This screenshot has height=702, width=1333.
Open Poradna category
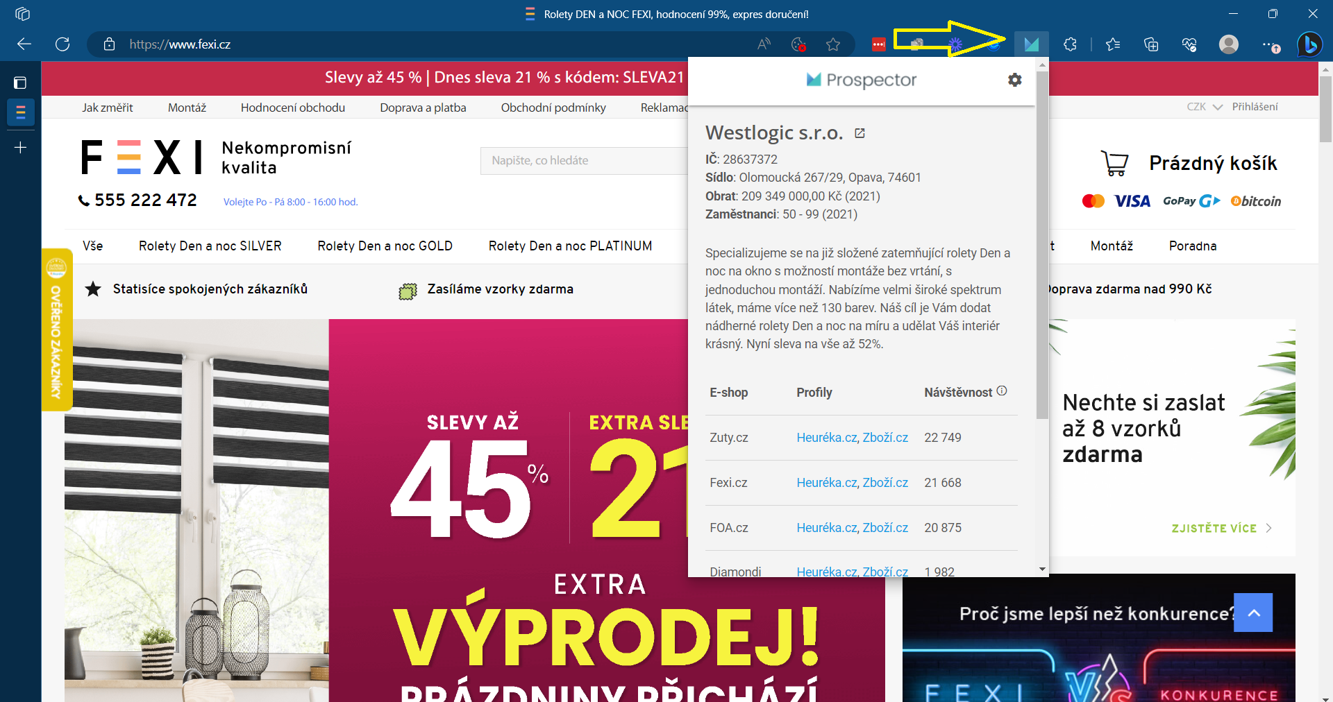[1192, 246]
